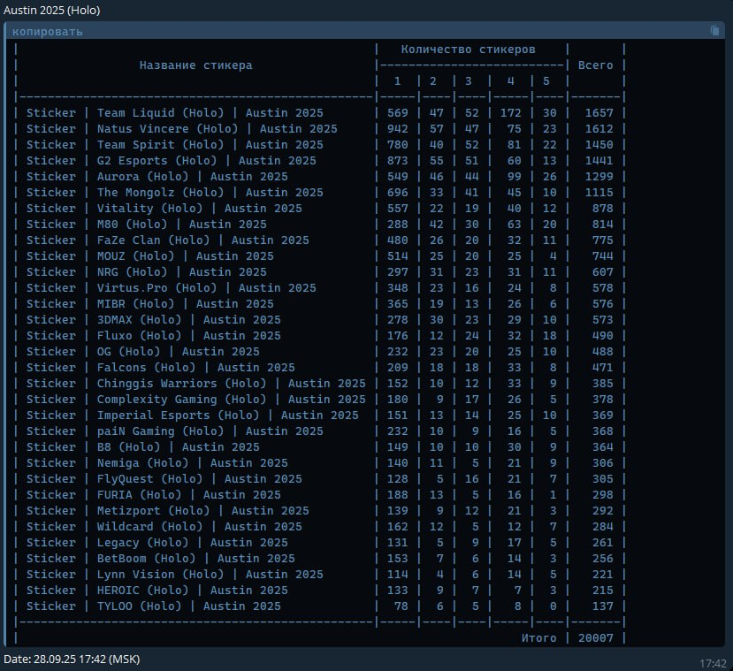This screenshot has height=671, width=733.
Task: Select the FaZe Clan (Holo) row name
Action: tap(167, 240)
